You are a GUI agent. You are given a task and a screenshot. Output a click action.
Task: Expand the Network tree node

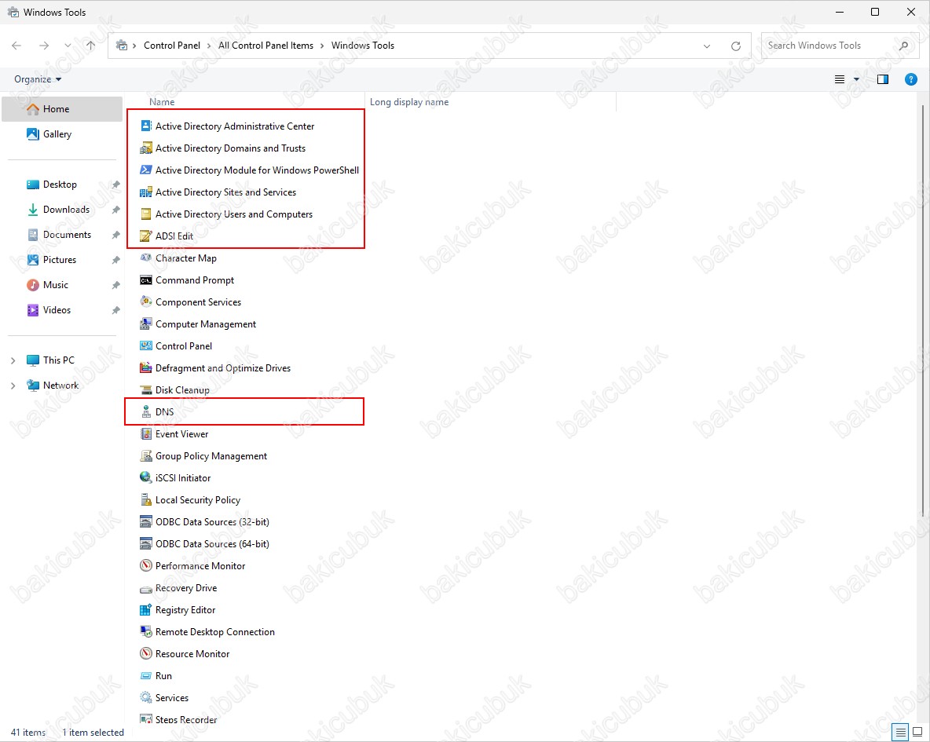click(x=13, y=386)
